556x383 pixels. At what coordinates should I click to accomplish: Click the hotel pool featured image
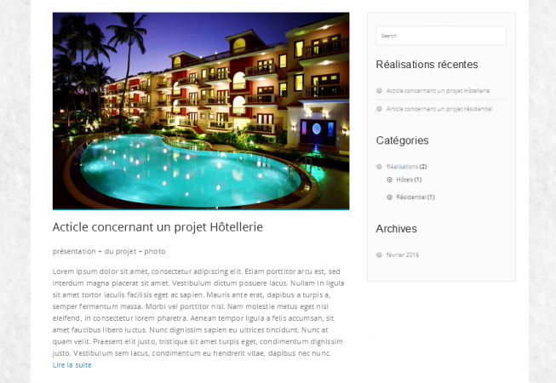[201, 111]
